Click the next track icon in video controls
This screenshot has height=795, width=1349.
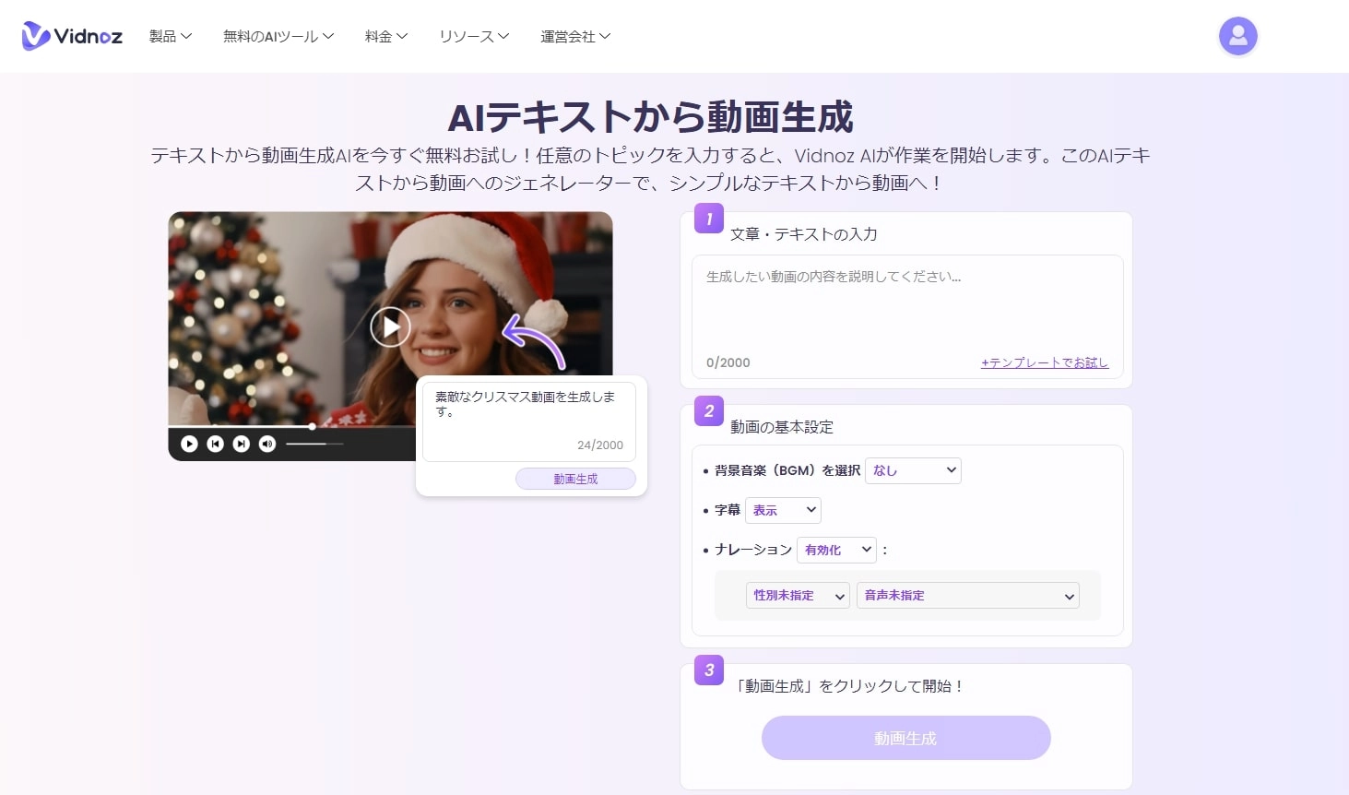coord(241,444)
